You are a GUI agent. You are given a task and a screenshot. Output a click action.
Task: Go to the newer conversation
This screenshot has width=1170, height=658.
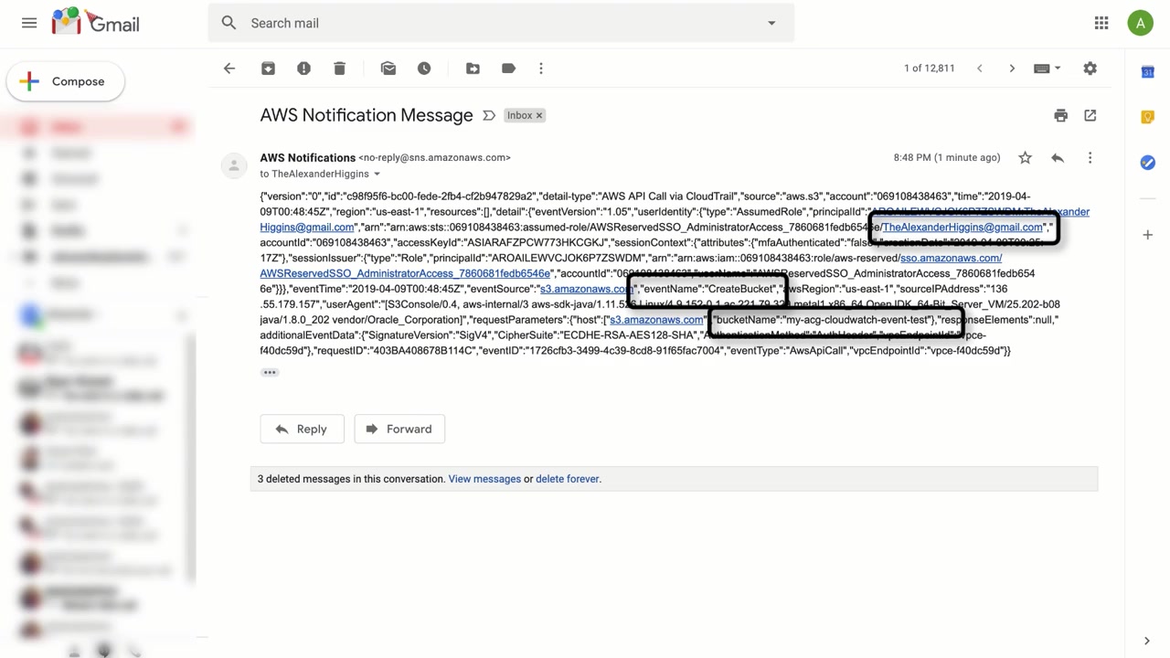point(979,69)
